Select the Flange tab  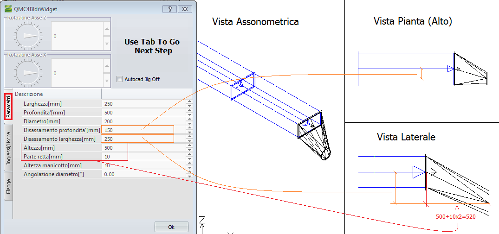8,187
